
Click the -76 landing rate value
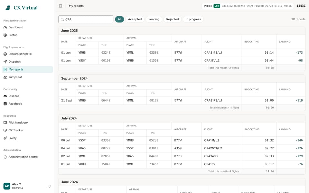pyautogui.click(x=300, y=164)
